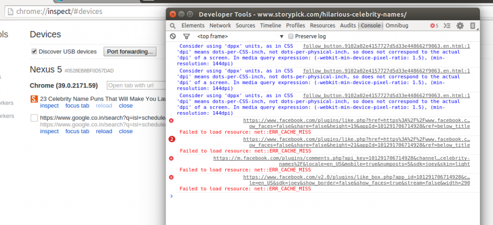The image size is (493, 225).
Task: Open the console filter funnel icon
Action: click(186, 37)
